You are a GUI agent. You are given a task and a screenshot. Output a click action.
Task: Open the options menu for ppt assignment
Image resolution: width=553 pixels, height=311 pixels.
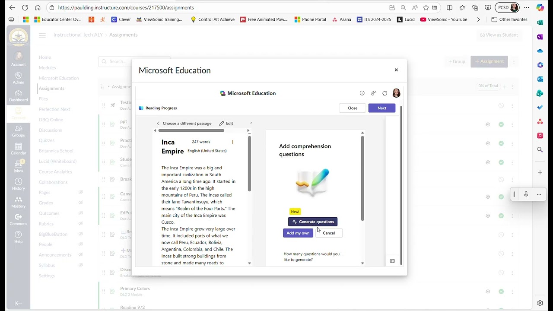(512, 124)
